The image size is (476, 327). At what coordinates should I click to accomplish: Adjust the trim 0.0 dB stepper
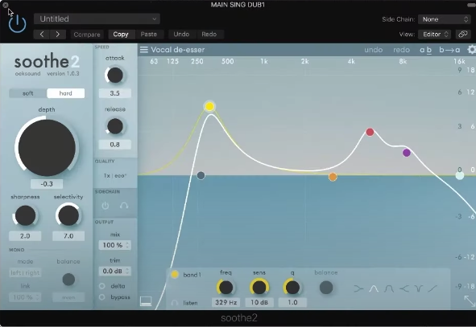pos(114,271)
